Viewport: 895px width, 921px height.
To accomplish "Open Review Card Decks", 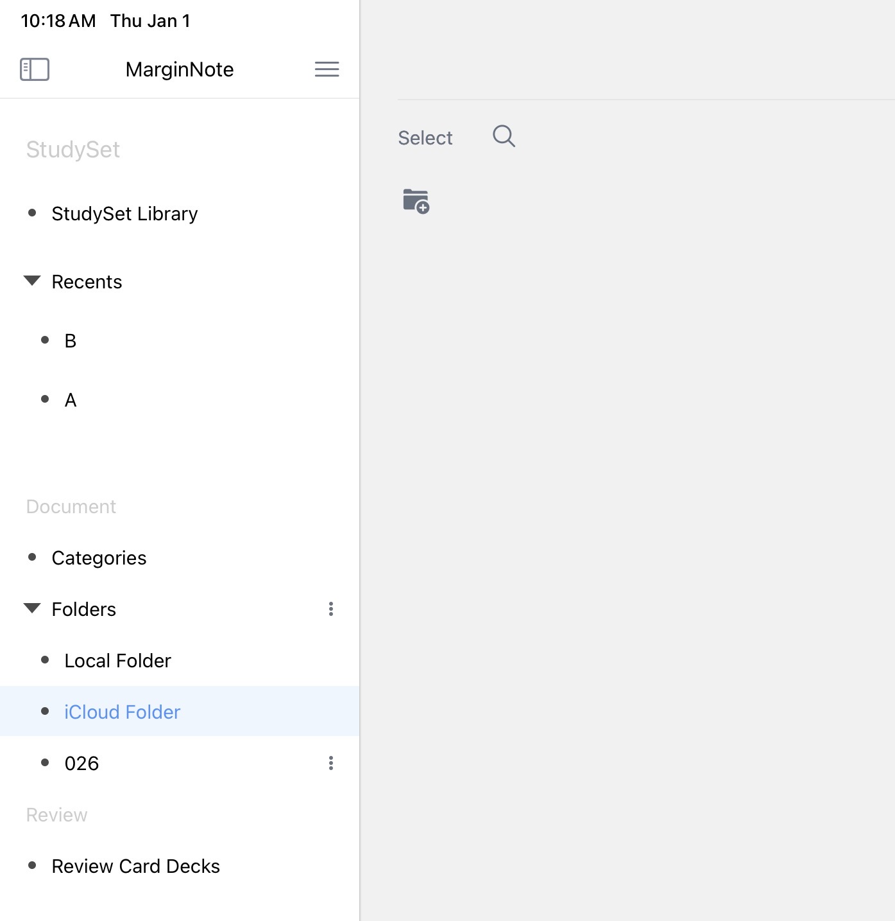I will pos(135,866).
